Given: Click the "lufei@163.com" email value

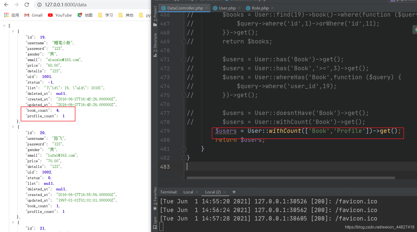Looking at the screenshot, I should pos(62,155).
